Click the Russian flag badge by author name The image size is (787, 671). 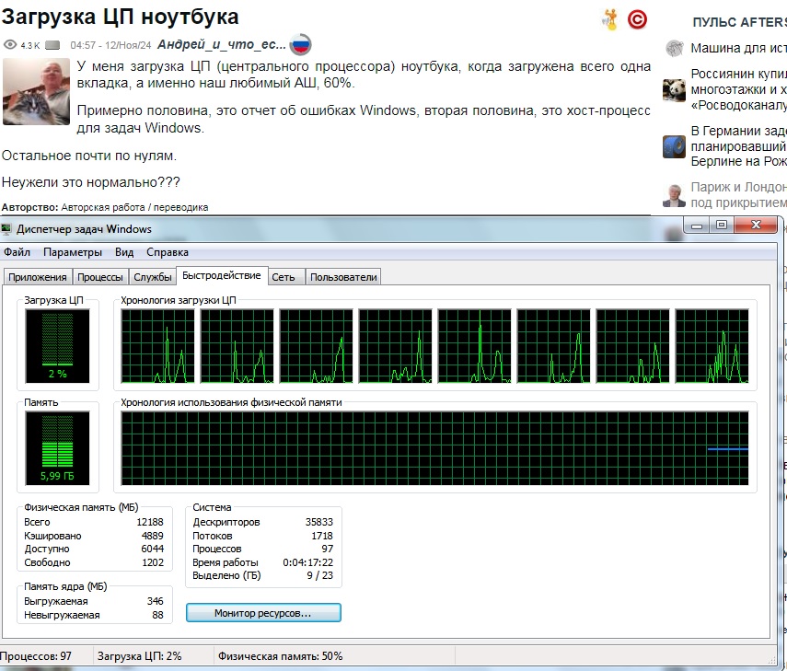300,44
